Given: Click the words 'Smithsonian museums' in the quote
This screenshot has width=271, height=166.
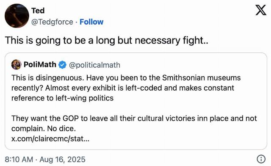Looking at the screenshot, I should [202, 78].
